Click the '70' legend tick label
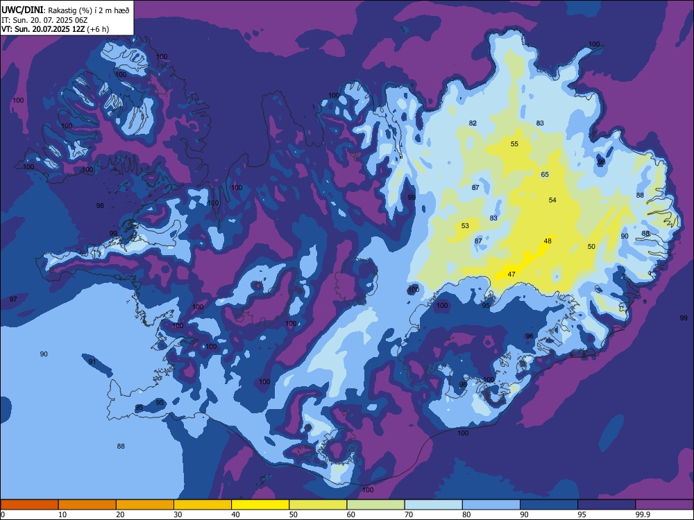Screen dimensions: 694x520 click(409, 514)
